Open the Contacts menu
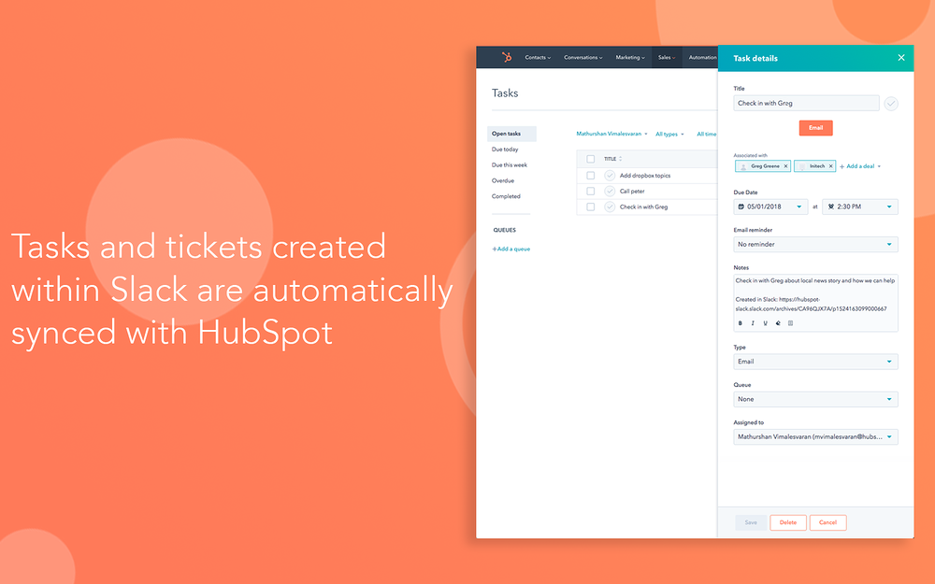 (x=538, y=57)
